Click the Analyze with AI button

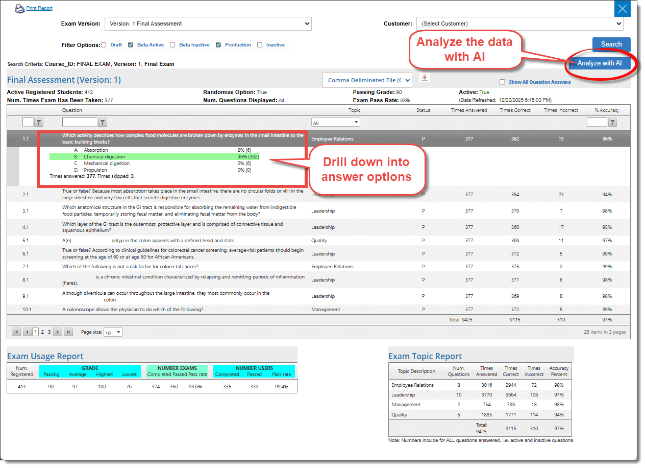pyautogui.click(x=600, y=63)
